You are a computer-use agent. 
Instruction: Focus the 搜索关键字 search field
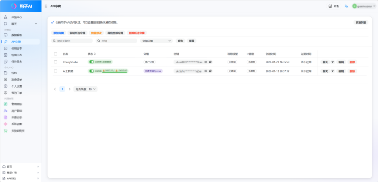[72, 41]
